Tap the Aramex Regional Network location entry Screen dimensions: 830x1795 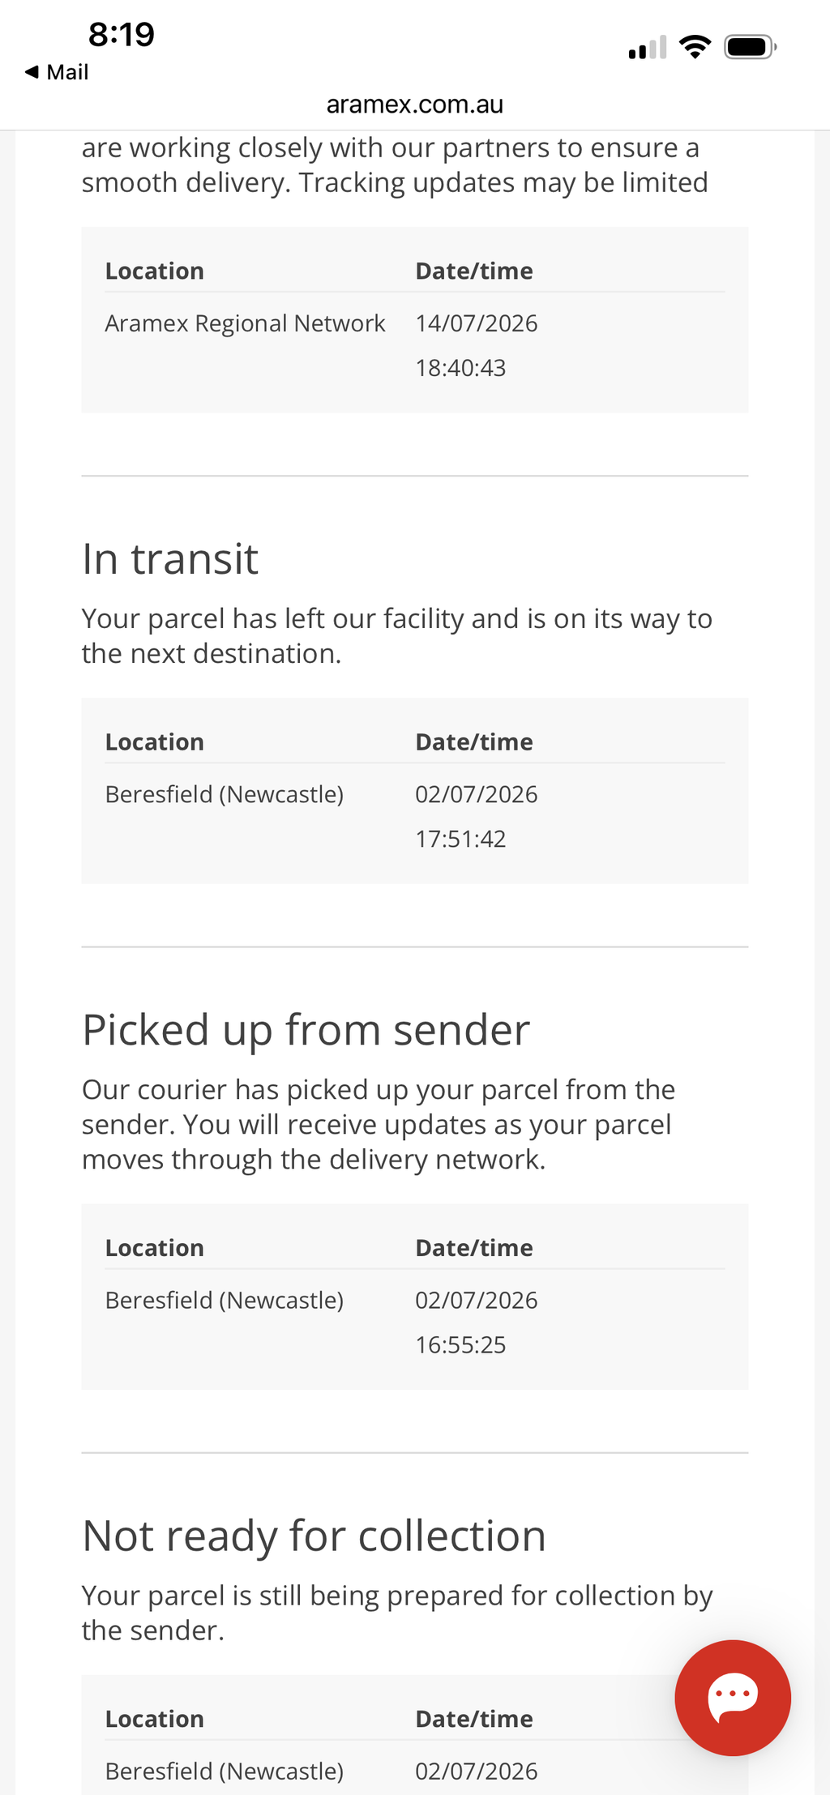pos(245,323)
